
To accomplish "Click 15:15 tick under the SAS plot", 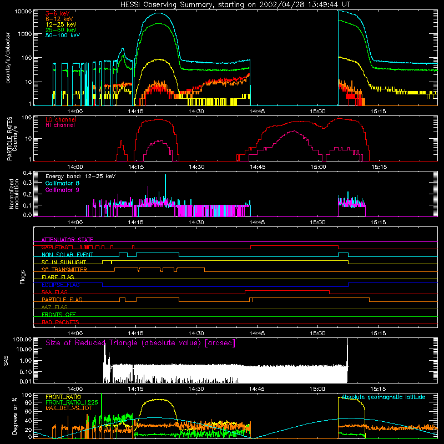I will coord(379,389).
